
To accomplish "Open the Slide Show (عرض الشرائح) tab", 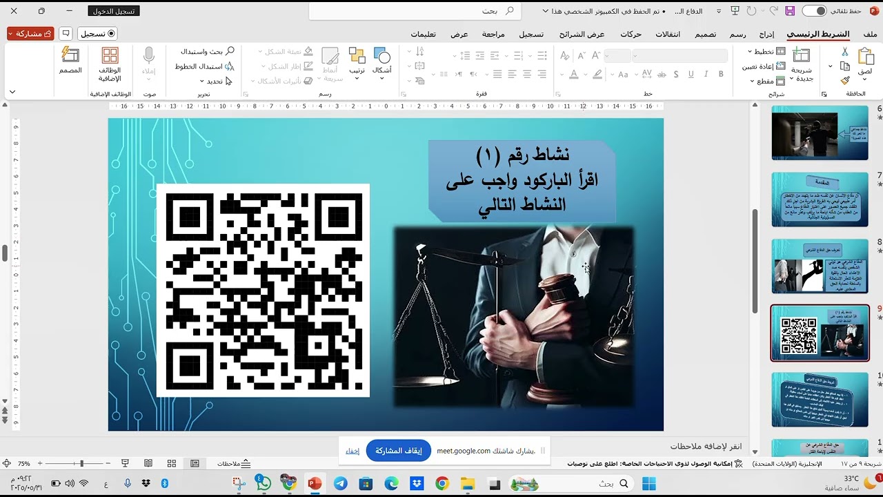I will click(x=582, y=35).
